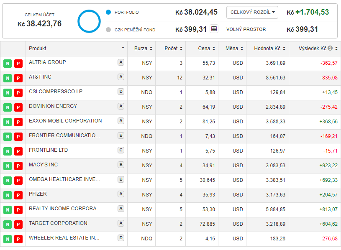Click red P icon for PFIZER
341x250 pixels.
[18, 195]
